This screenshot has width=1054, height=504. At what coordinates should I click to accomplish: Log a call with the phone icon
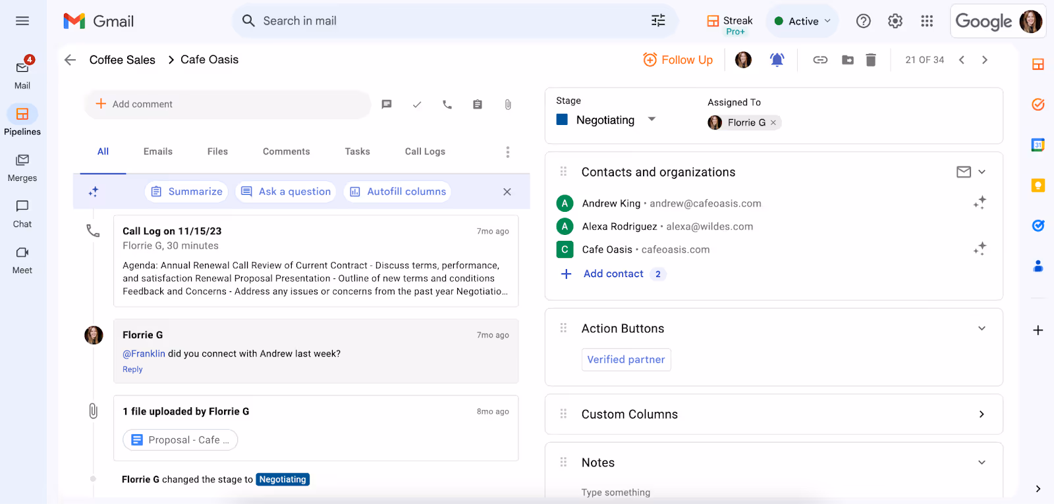(x=447, y=105)
